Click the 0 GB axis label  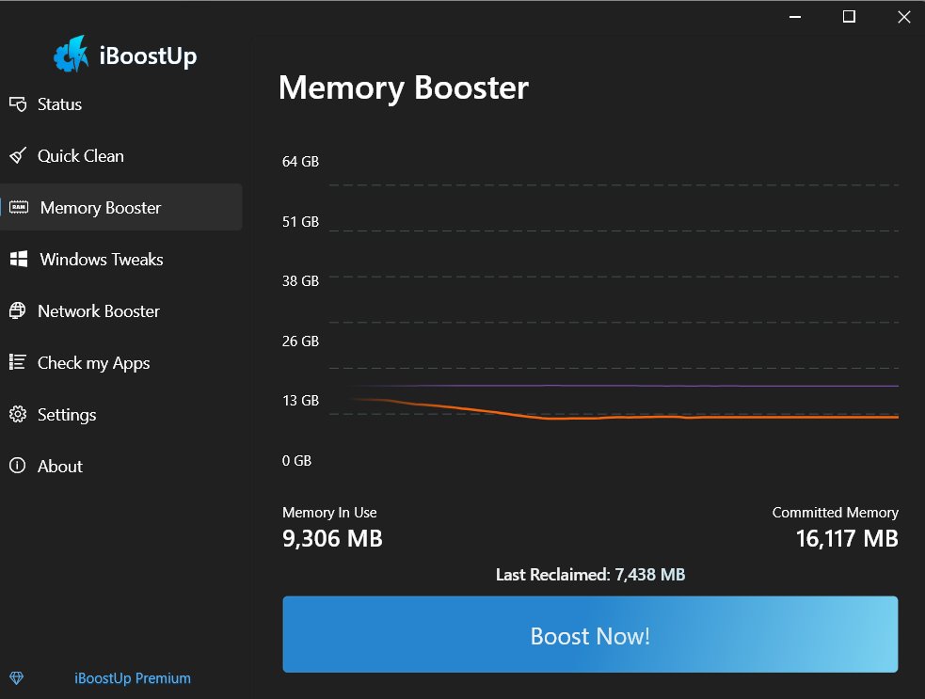tap(296, 461)
